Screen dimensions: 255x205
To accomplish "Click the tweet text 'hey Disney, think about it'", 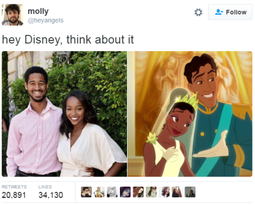I will [x=68, y=40].
